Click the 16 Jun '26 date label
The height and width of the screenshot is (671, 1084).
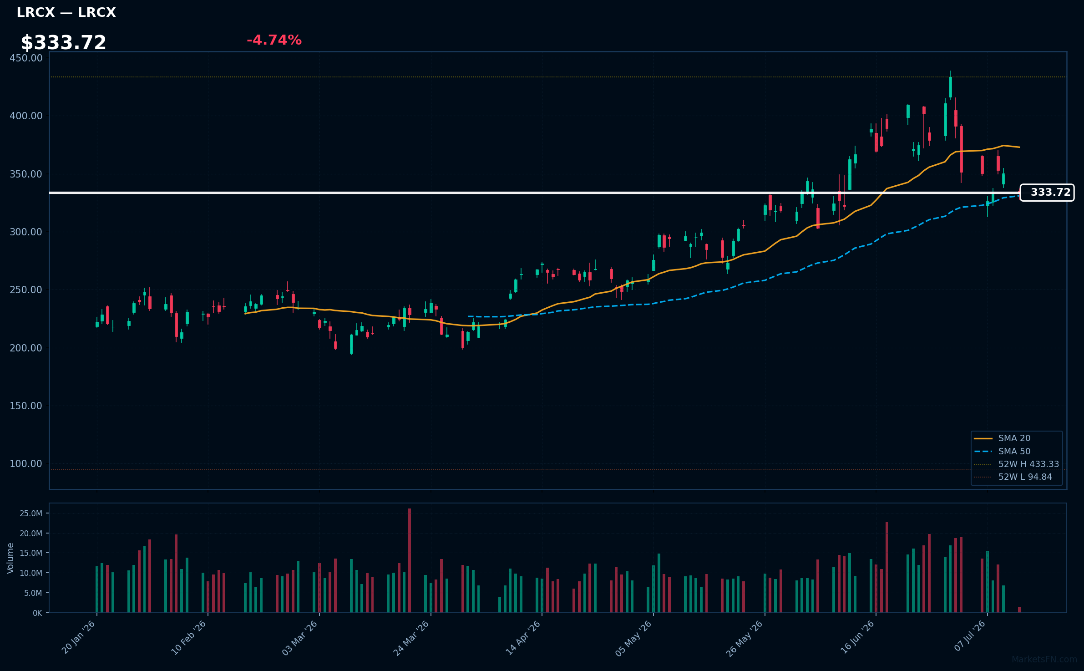click(857, 637)
